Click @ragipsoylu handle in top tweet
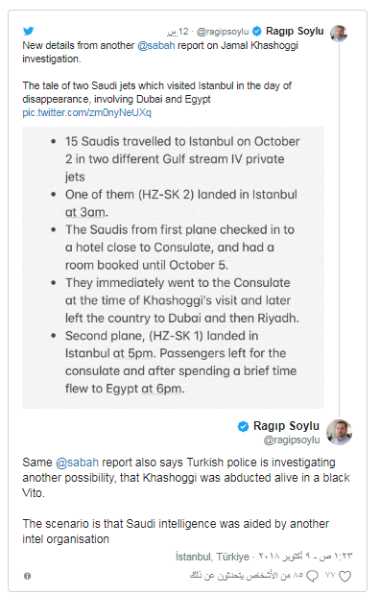 [x=223, y=32]
